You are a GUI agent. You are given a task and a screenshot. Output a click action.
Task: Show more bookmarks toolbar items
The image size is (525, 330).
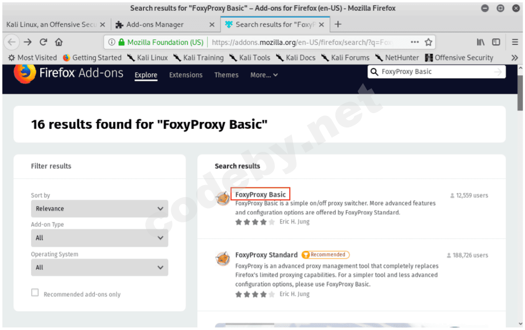[515, 58]
